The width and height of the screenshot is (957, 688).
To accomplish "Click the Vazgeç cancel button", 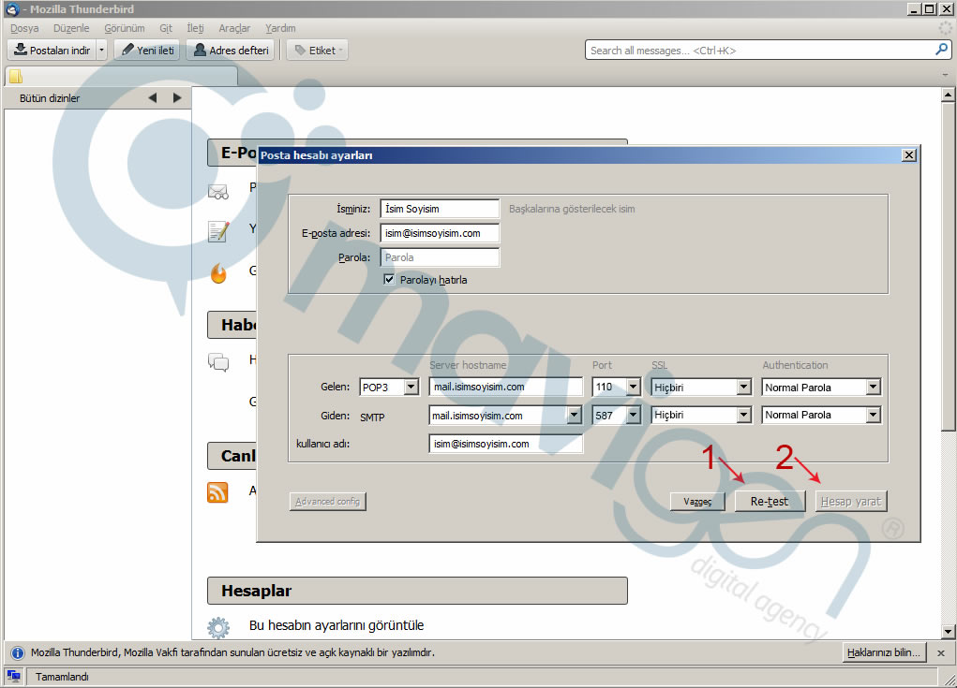I will click(697, 502).
